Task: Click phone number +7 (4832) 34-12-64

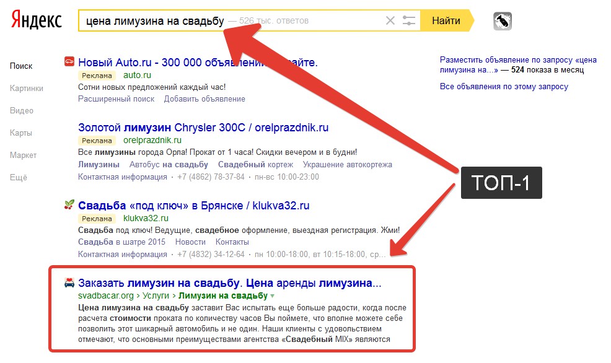Action: point(211,255)
